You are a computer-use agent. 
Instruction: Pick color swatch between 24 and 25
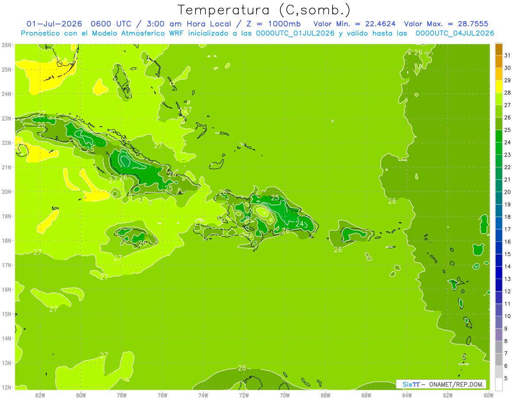coord(499,136)
